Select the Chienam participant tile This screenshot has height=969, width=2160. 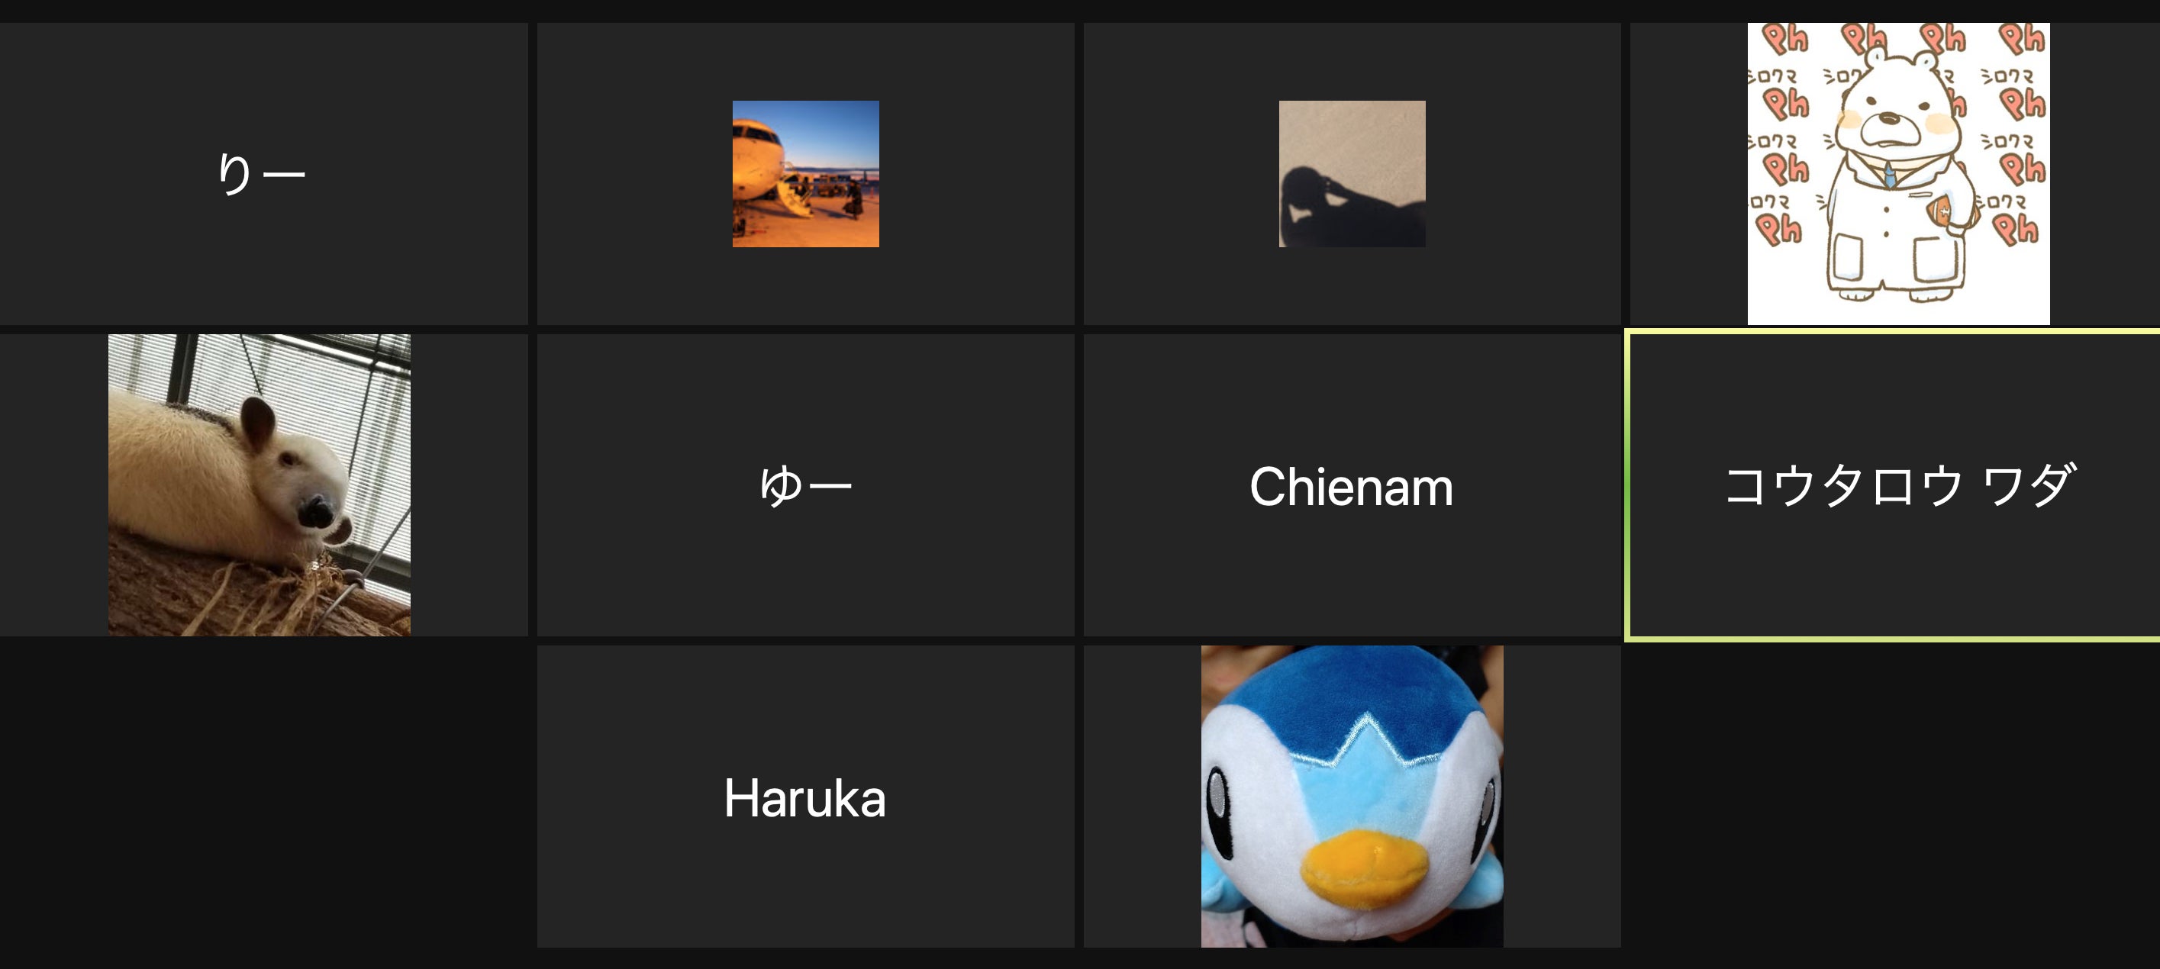pyautogui.click(x=1352, y=485)
